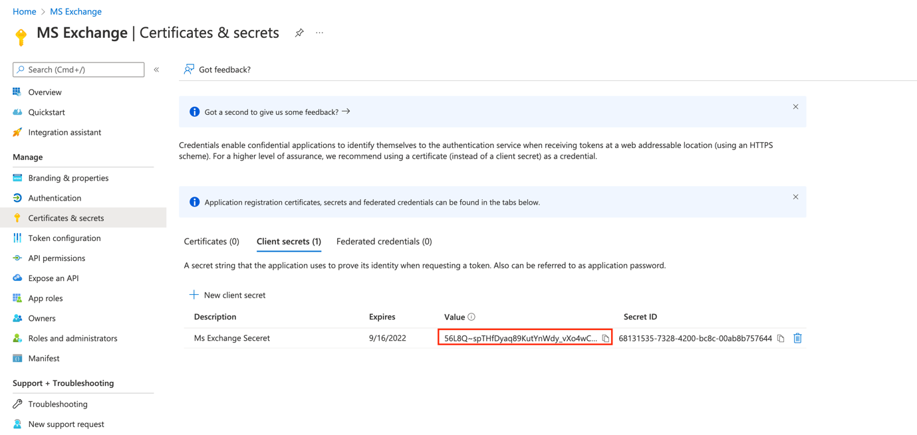Switch to Certificates (0) tab
Viewport: 917px width, 435px height.
[211, 242]
